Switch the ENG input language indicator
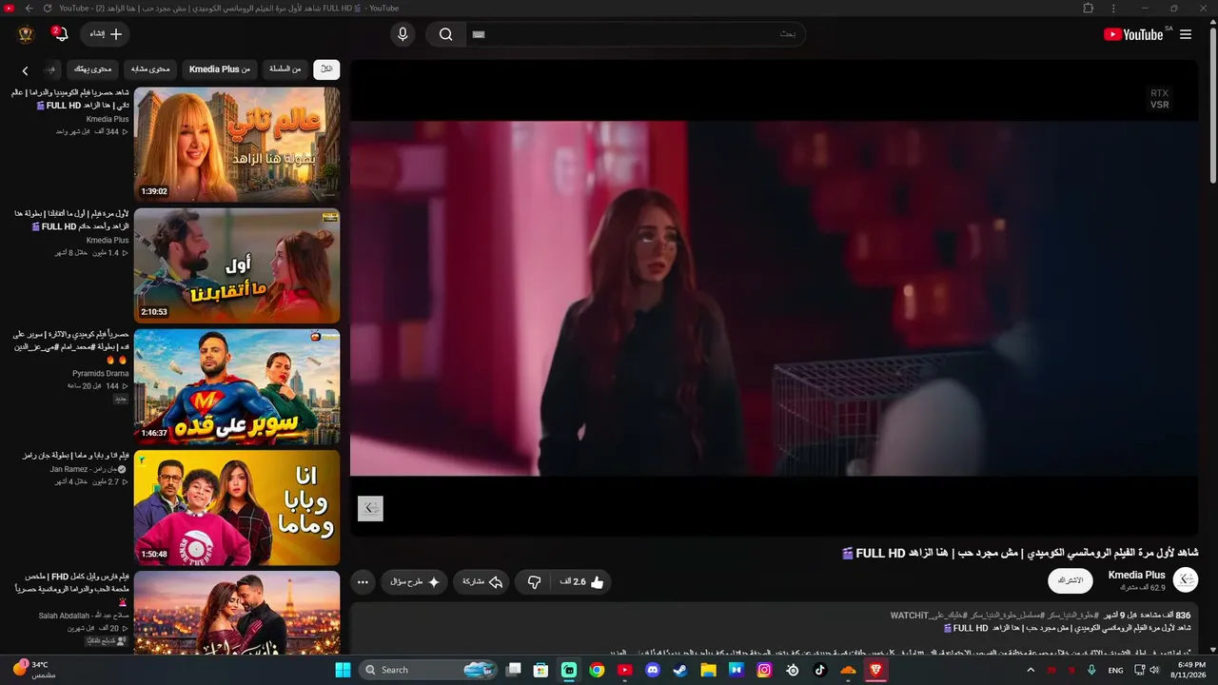 [x=1115, y=670]
